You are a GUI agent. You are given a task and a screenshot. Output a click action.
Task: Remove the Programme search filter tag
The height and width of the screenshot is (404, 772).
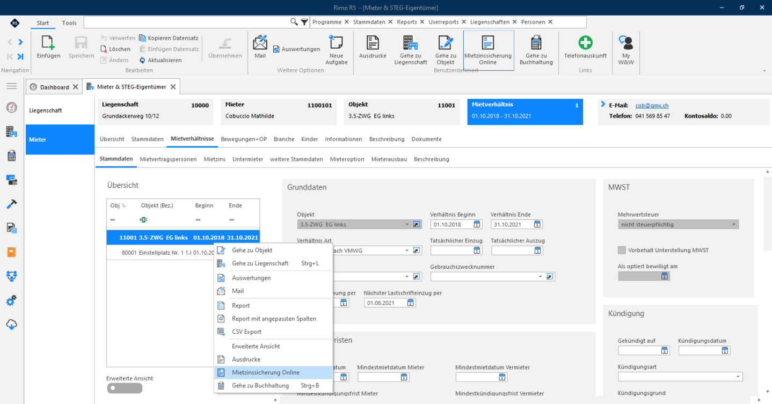pyautogui.click(x=347, y=22)
